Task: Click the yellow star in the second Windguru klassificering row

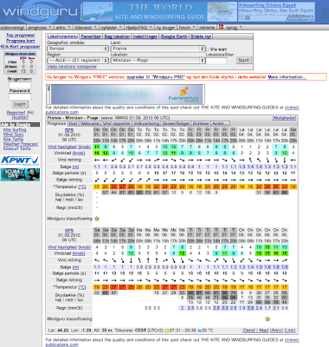Action: [x=268, y=319]
